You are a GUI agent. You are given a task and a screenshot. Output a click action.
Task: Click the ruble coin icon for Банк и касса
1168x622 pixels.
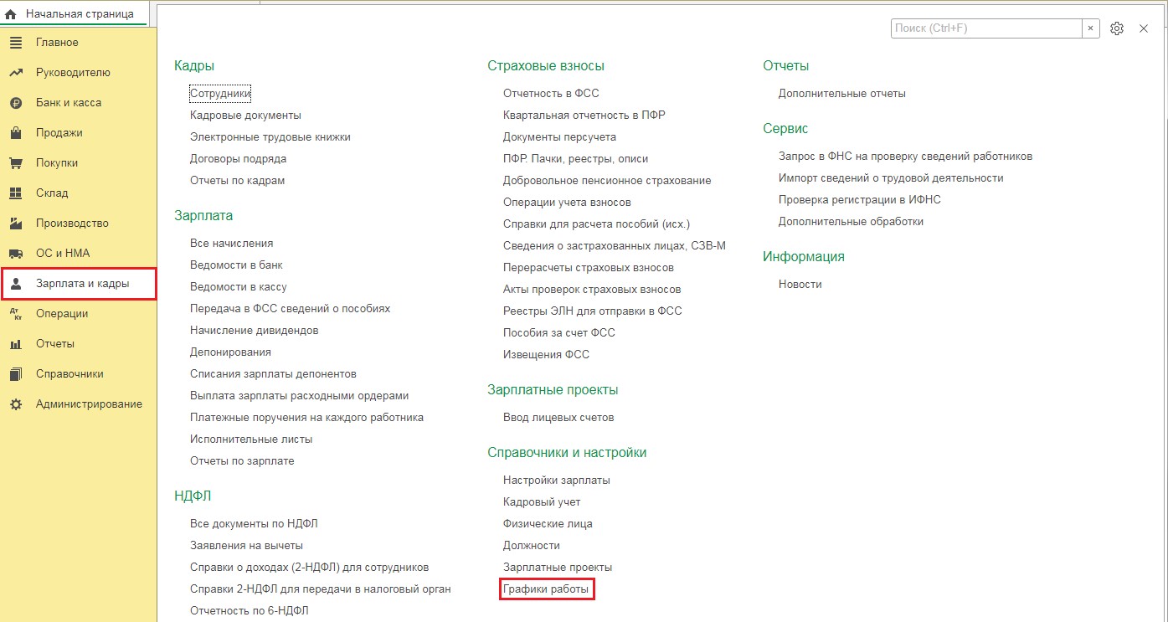click(x=15, y=103)
